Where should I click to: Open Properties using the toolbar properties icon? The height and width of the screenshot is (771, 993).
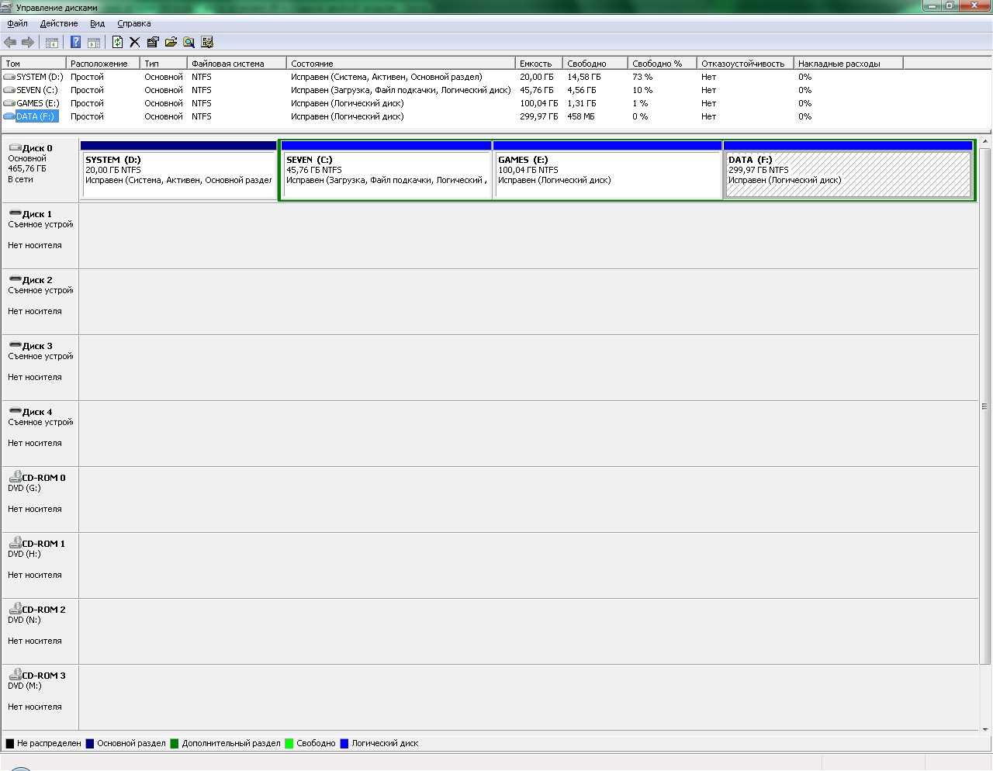coord(153,42)
